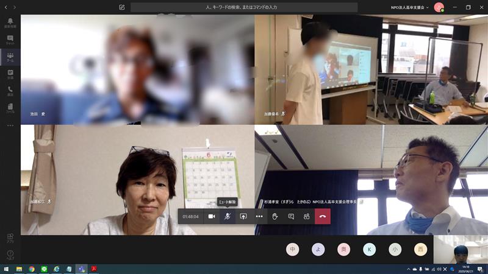This screenshot has width=488, height=274.
Task: Unmute the microphone in the call controls
Action: point(228,216)
